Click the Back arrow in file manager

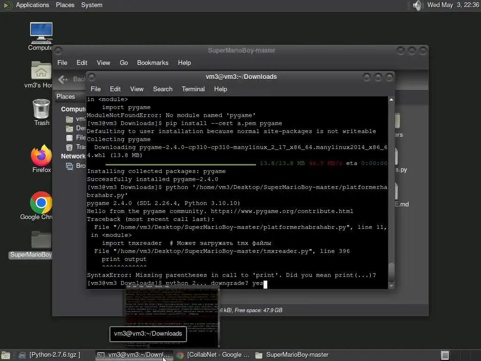(x=63, y=79)
